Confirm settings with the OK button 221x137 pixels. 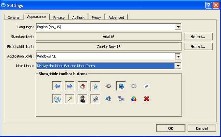click(x=171, y=128)
